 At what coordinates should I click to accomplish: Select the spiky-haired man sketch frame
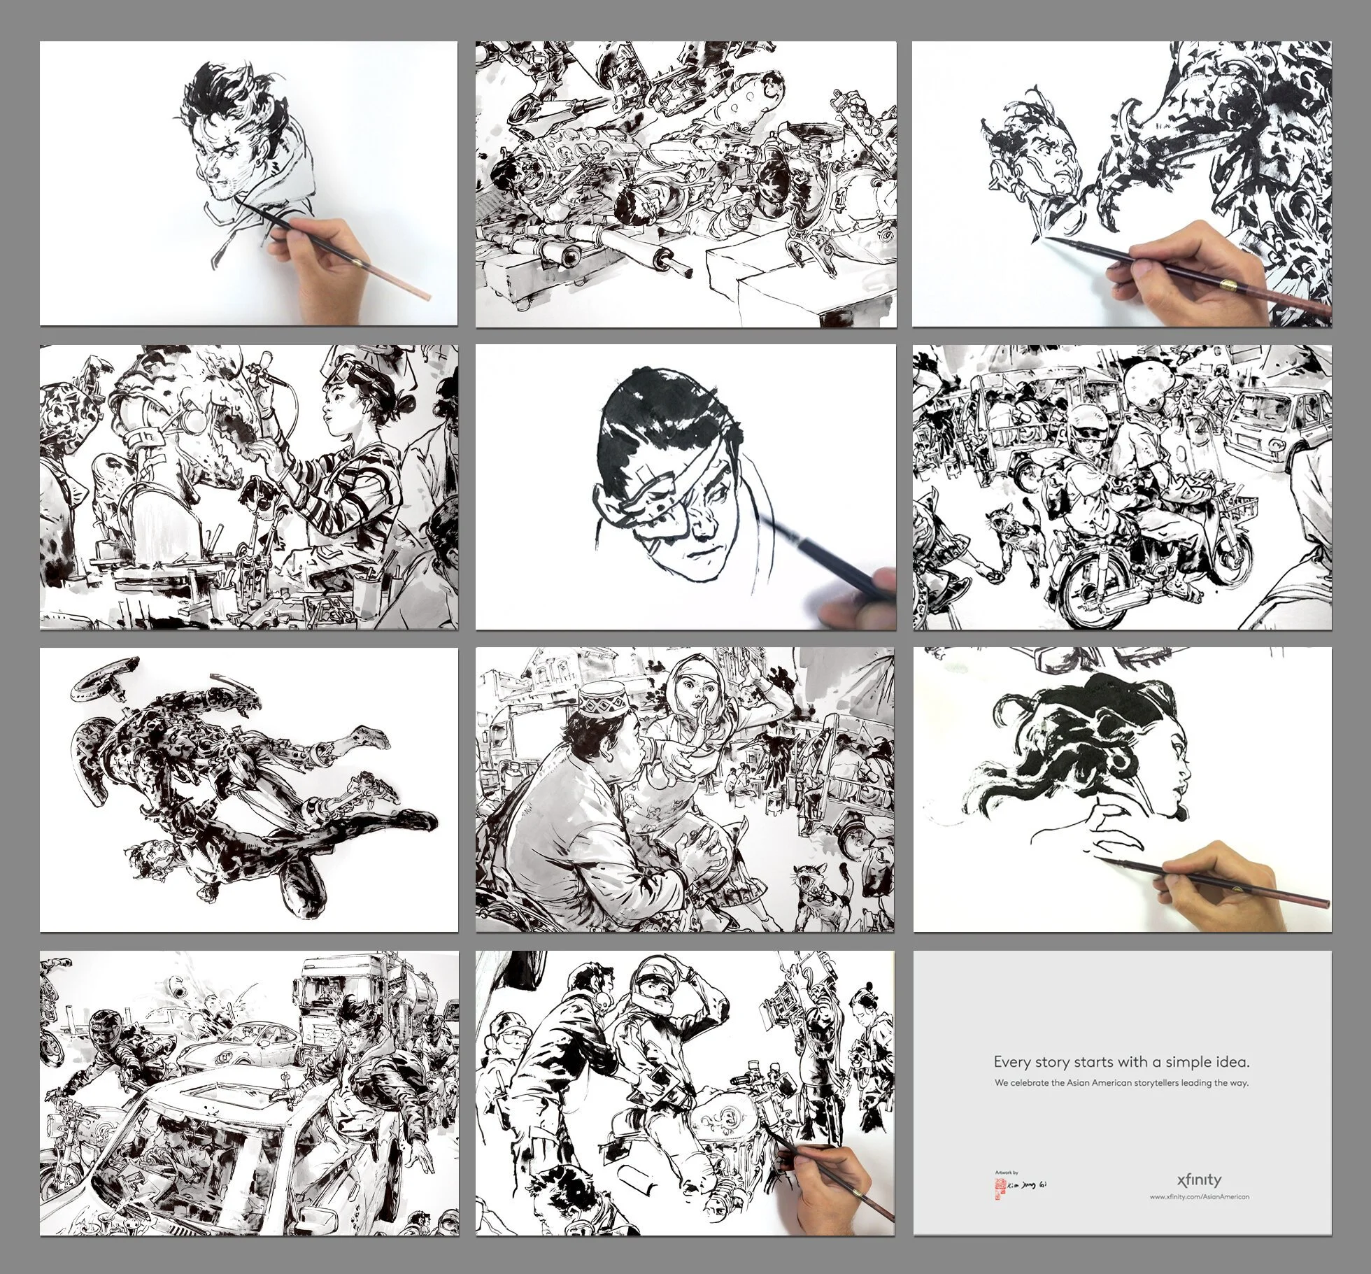[x=248, y=183]
